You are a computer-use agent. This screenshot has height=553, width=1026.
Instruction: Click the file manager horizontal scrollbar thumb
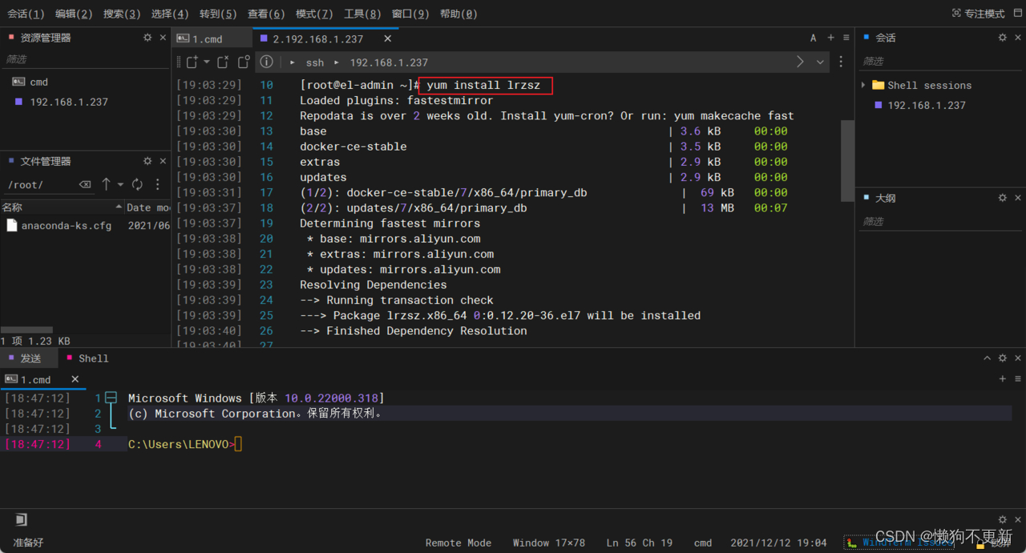tap(26, 329)
